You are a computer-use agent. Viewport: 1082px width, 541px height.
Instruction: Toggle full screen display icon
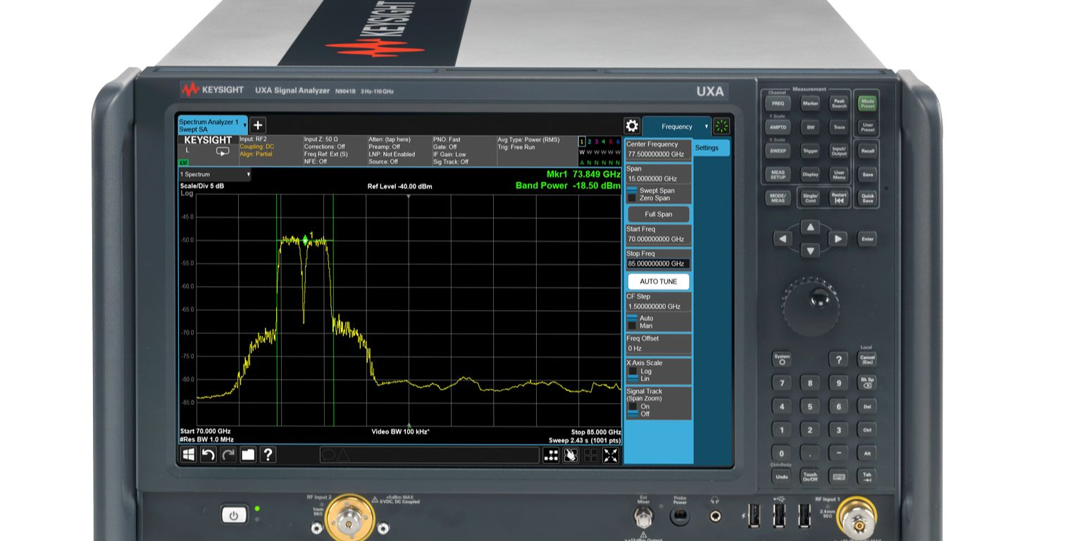[611, 456]
